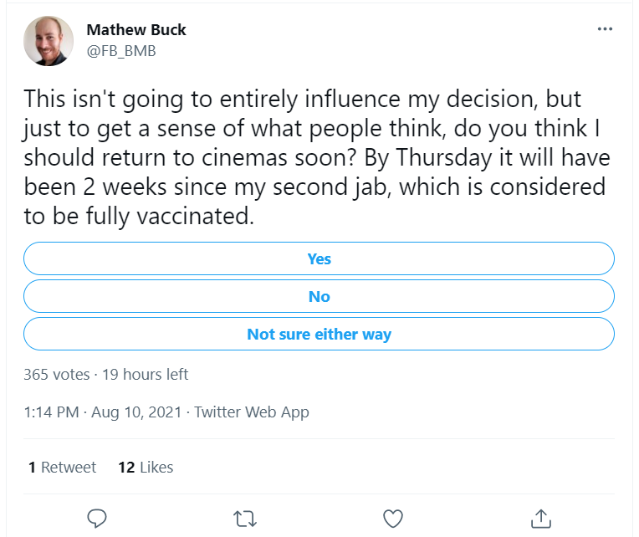Click the 19 hours left poll status

pos(145,375)
